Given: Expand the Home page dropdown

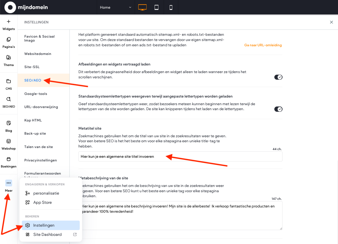Looking at the screenshot, I should coord(115,7).
